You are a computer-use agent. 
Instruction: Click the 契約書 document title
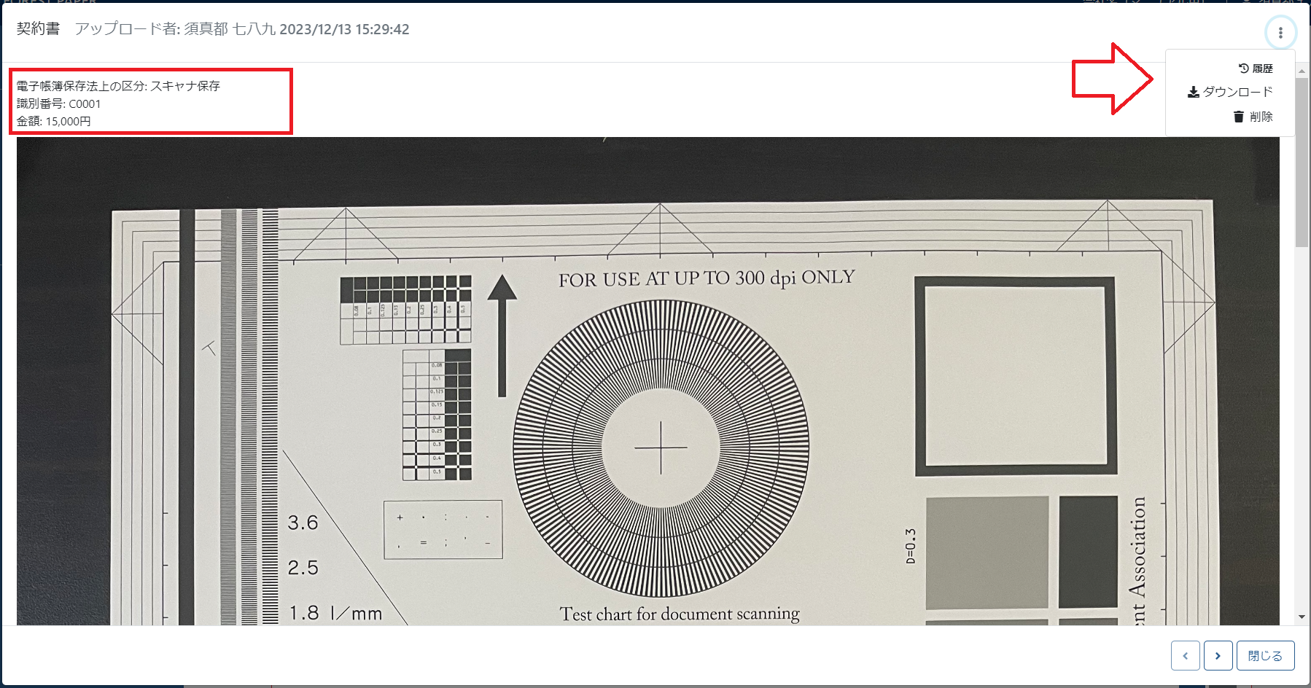point(38,29)
